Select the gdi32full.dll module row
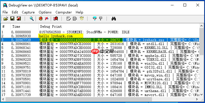Image resolution: width=205 pixels, height=103 pixels. tap(100, 71)
